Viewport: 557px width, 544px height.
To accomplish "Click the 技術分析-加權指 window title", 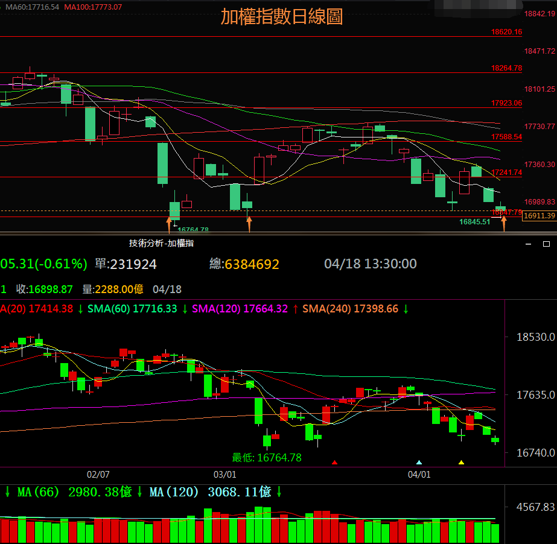I will 161,243.
